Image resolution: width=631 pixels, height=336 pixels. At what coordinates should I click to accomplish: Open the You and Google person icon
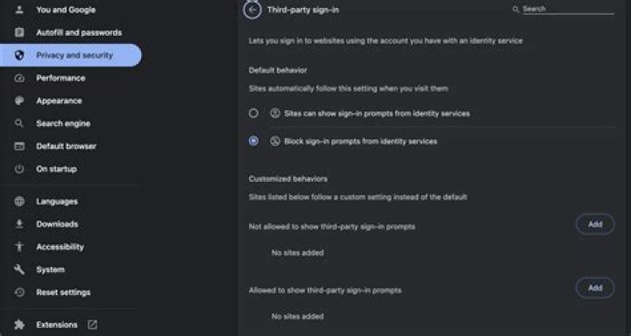[19, 10]
